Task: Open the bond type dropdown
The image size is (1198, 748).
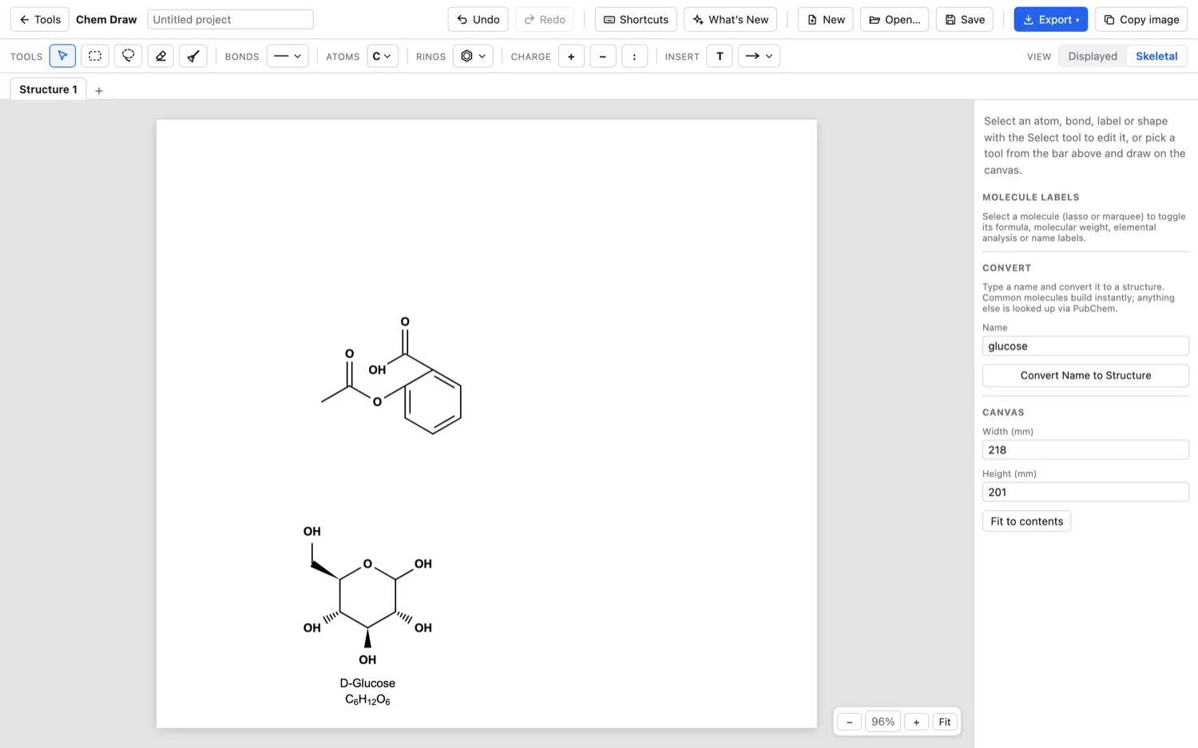Action: (x=288, y=56)
